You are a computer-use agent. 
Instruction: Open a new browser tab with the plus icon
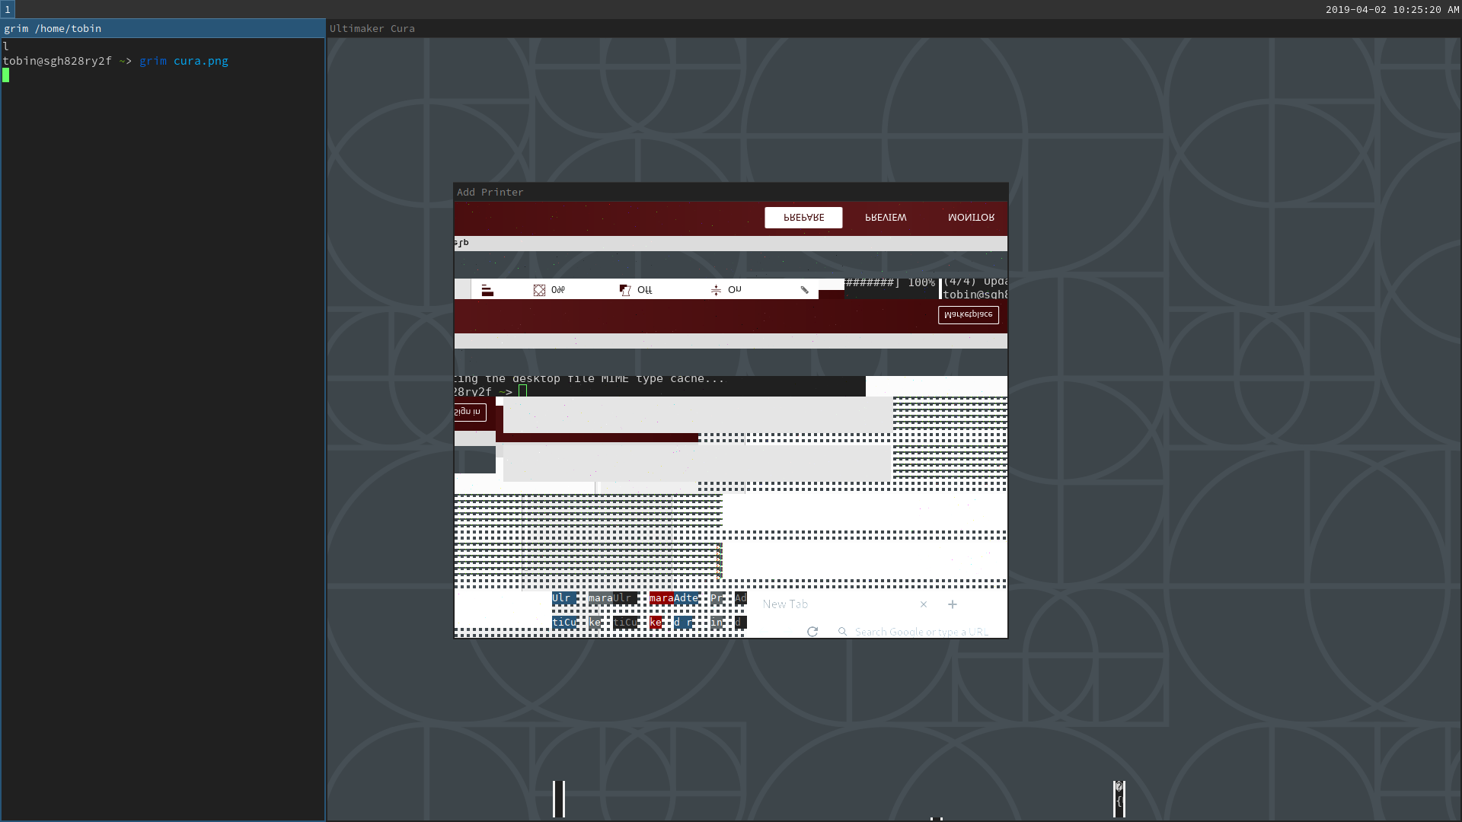pos(952,604)
